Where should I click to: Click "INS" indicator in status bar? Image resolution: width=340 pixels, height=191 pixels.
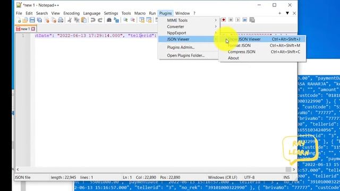click(286, 177)
